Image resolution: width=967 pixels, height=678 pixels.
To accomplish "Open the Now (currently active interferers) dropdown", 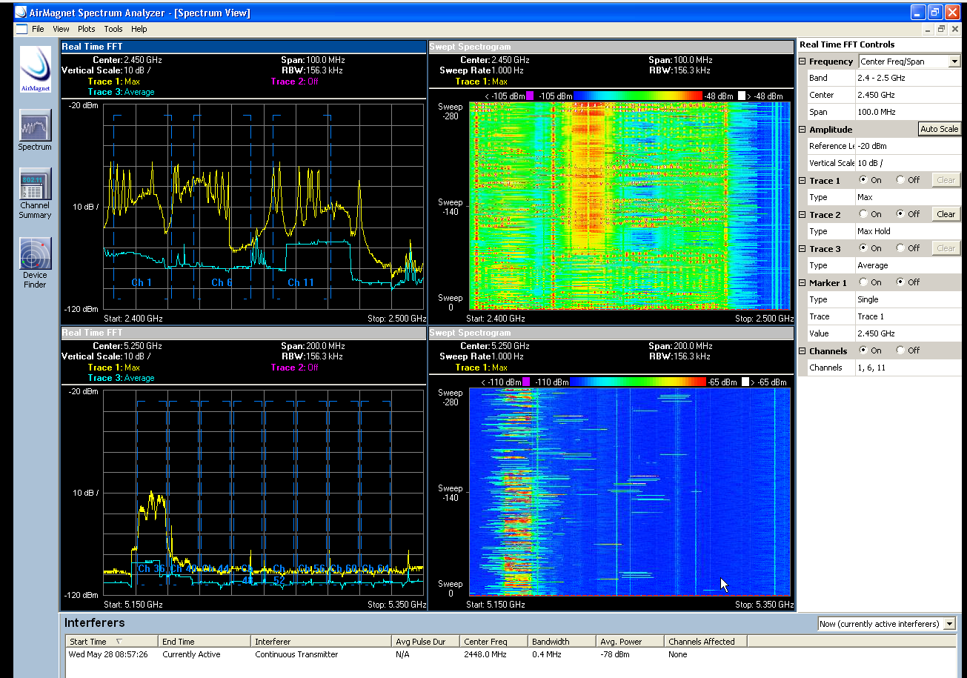I will pos(950,624).
